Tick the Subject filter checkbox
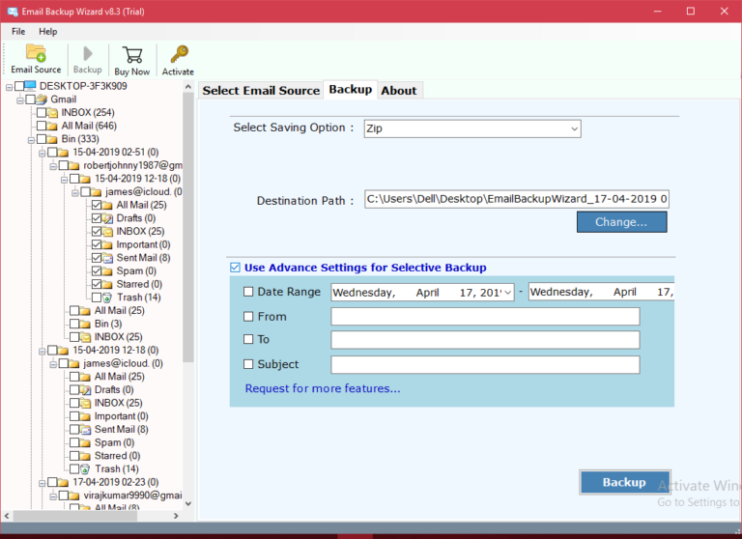This screenshot has width=742, height=539. tap(248, 364)
